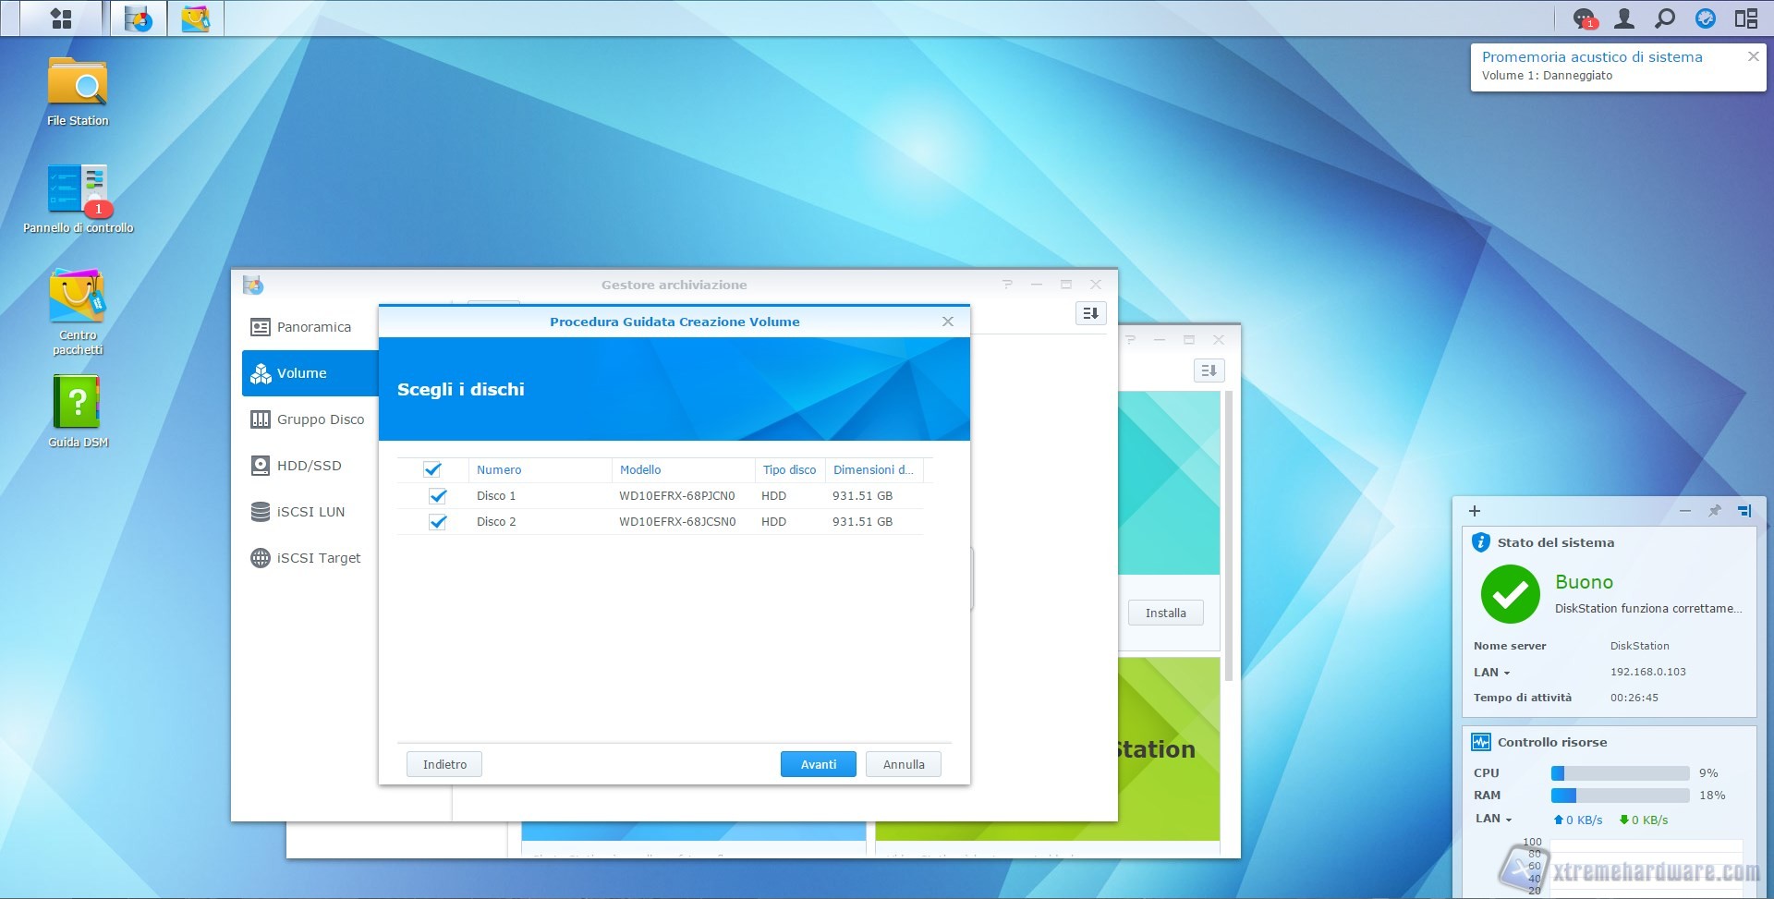The width and height of the screenshot is (1774, 899).
Task: Open the notifications chat bubble icon
Action: pos(1584,18)
